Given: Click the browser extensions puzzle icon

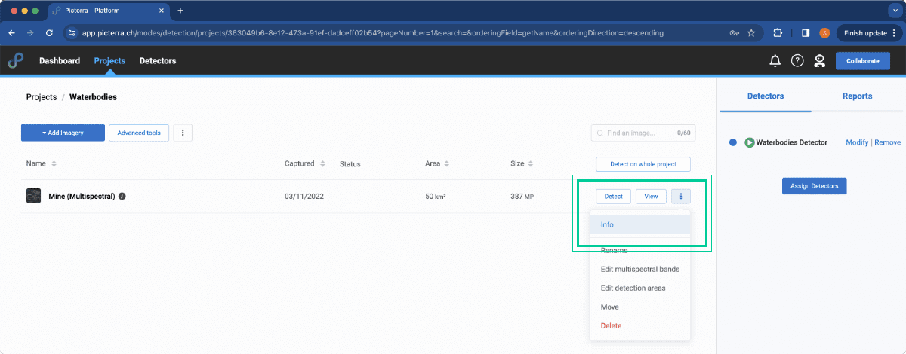Looking at the screenshot, I should [778, 33].
